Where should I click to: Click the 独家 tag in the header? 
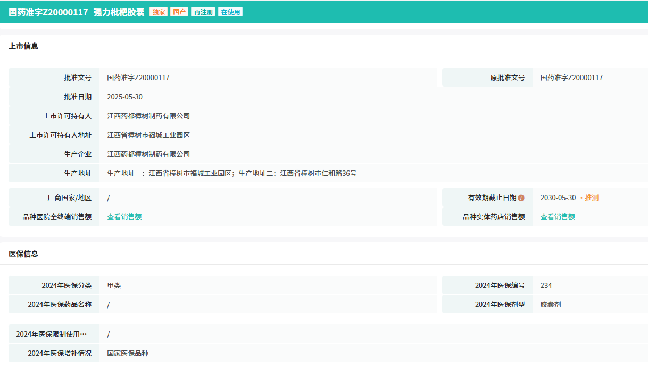coord(159,12)
